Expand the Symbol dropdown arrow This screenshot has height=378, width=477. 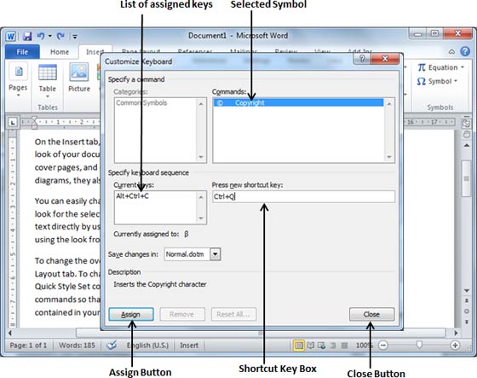click(x=456, y=81)
